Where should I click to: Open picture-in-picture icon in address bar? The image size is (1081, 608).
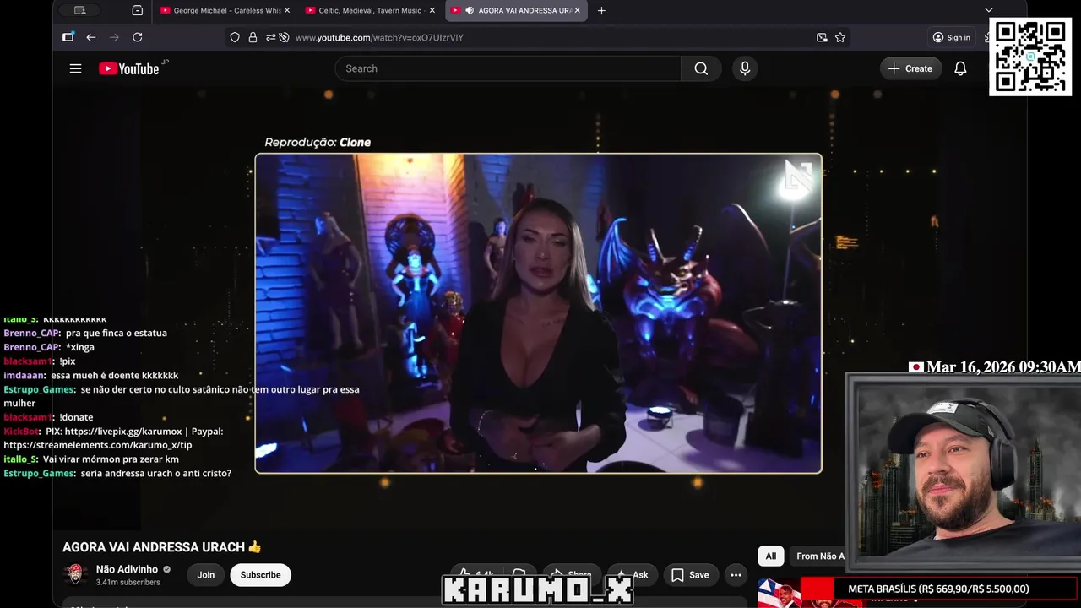[822, 37]
